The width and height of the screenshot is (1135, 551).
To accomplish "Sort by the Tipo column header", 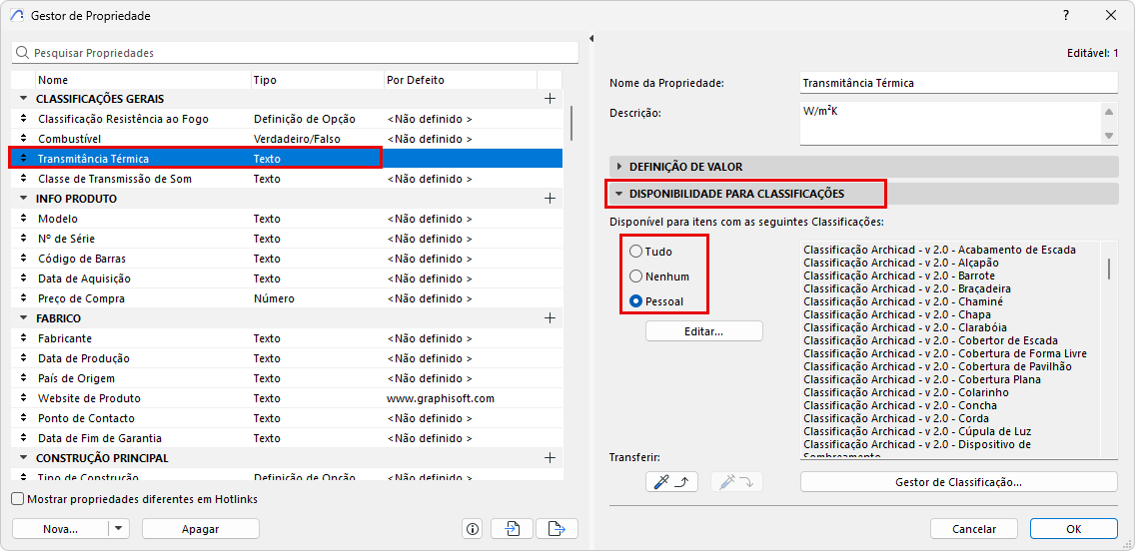I will (317, 80).
